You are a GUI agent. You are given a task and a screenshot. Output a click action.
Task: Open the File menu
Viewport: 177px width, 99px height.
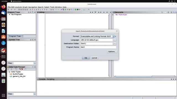point(9,7)
